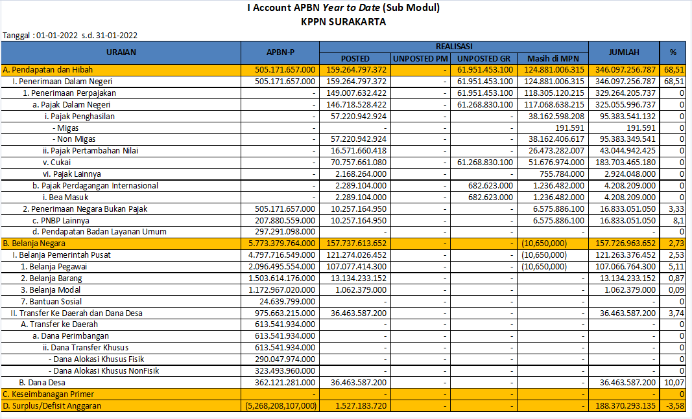Select the c. PNBP Lainnya label
Viewport: 692px width, 419px height.
click(x=60, y=221)
